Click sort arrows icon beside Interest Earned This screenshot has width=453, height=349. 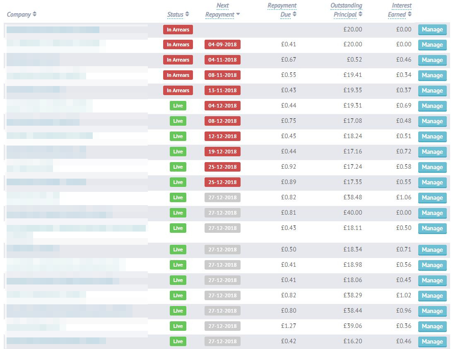[x=410, y=14]
